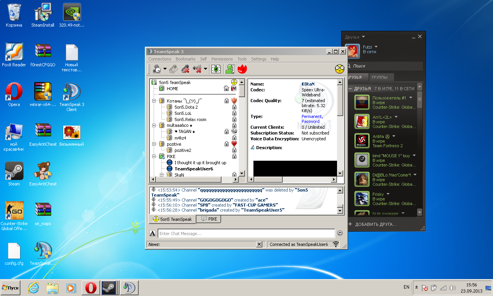Viewport: 493px width, 296px height.
Task: Click the chat log down scroll arrow
Action: [340, 211]
